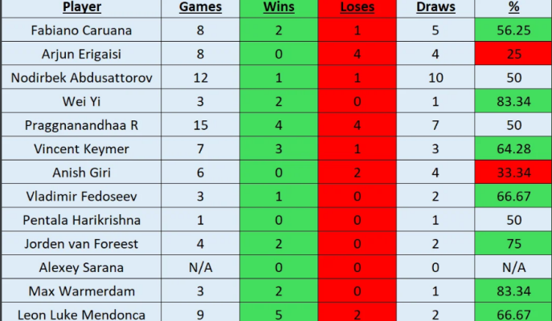Click Leon Luke Mendonca's wins cell
This screenshot has width=552, height=321.
click(279, 312)
